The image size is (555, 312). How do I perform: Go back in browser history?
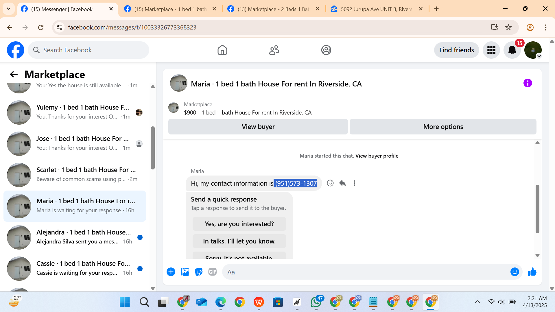(10, 27)
